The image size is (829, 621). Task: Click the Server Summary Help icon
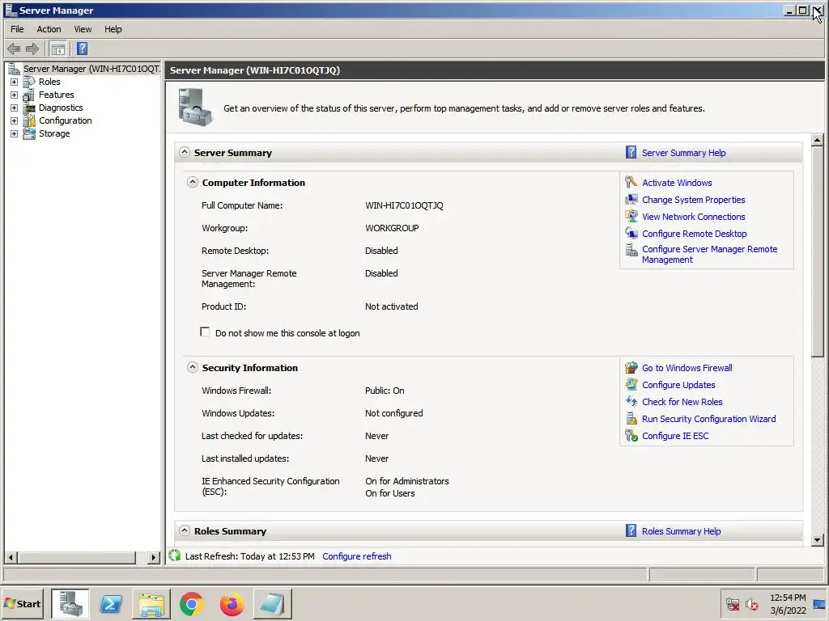[x=631, y=153]
